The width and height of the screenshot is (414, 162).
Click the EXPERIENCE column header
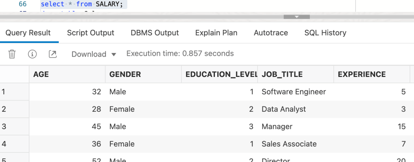click(371, 74)
